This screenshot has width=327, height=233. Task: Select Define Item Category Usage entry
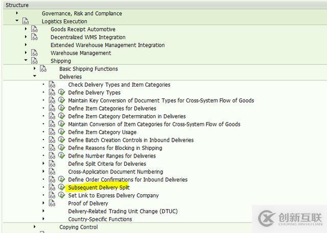(102, 132)
